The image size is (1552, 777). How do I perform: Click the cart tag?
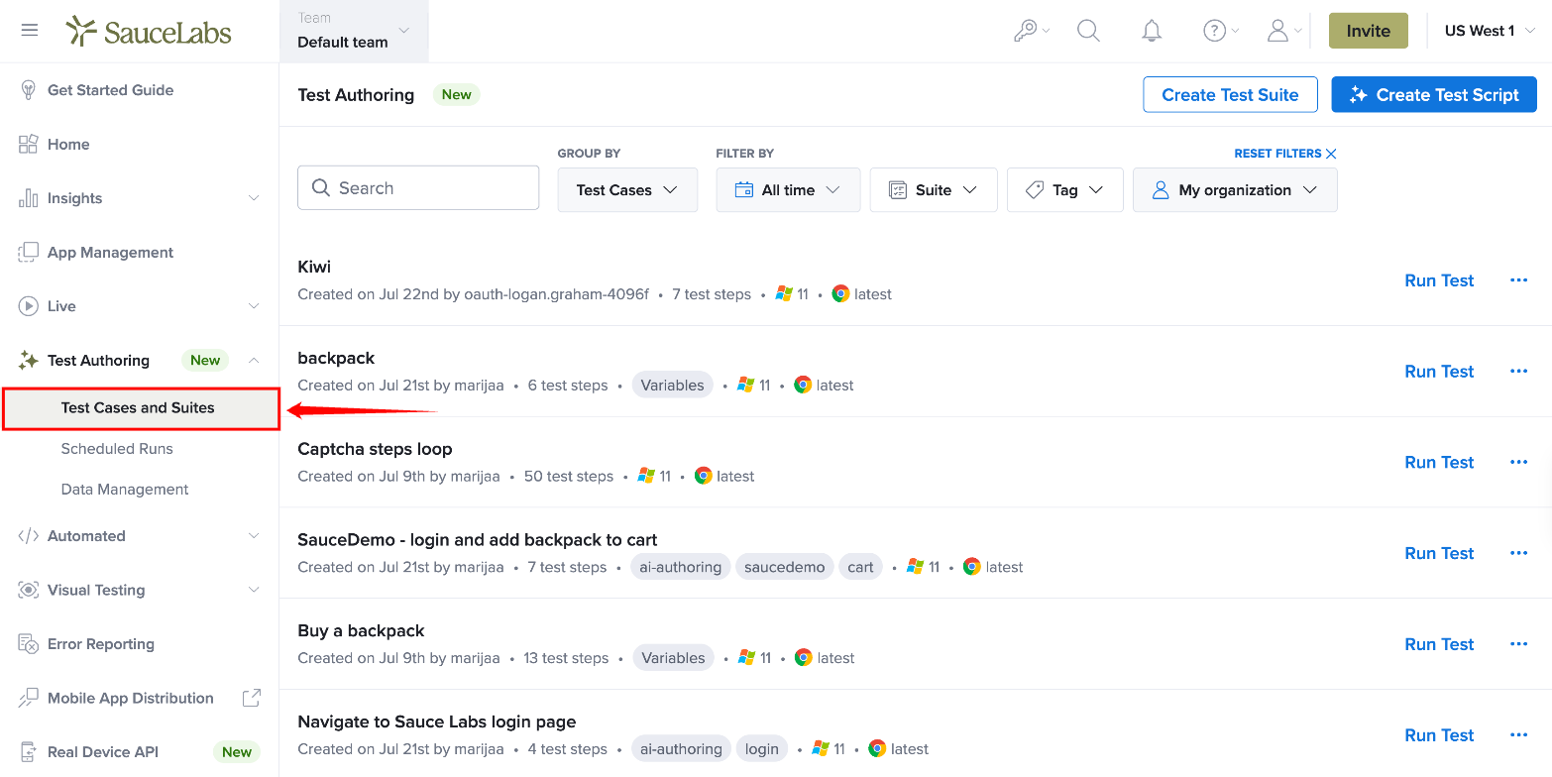[x=860, y=568]
